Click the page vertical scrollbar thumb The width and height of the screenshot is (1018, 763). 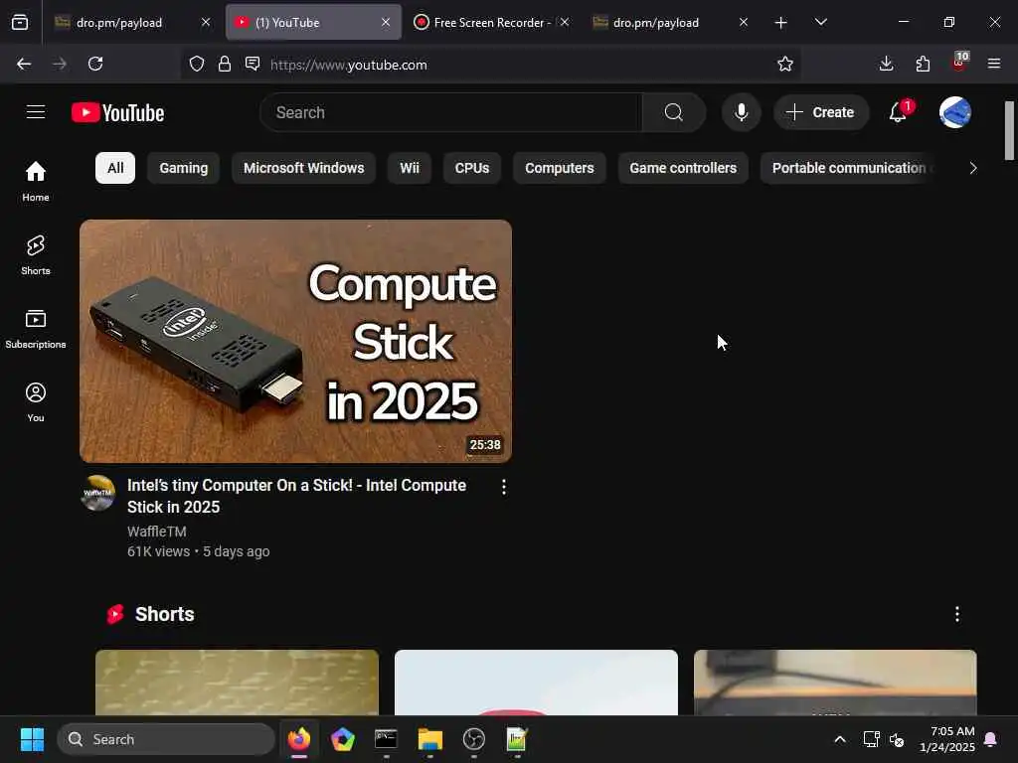(1009, 130)
